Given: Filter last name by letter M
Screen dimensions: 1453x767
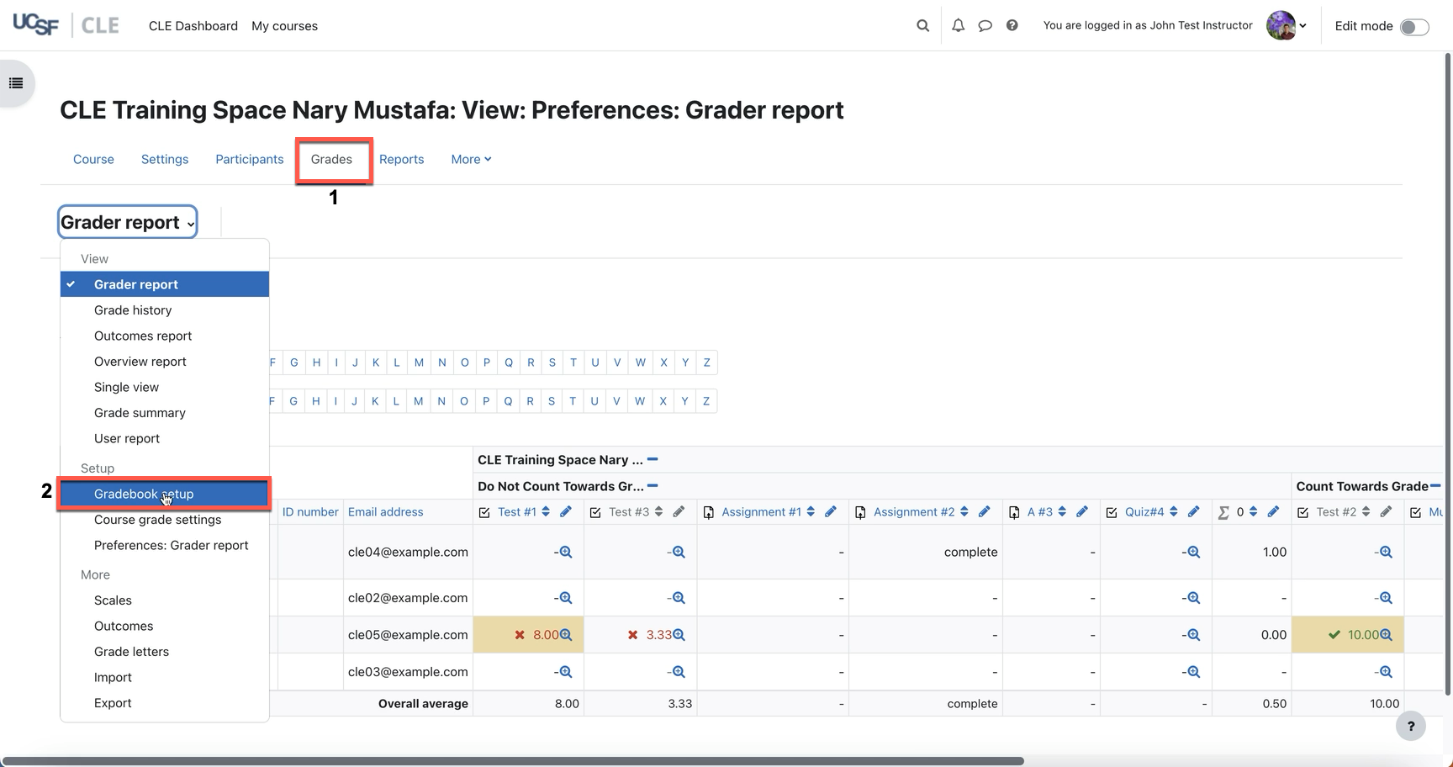Looking at the screenshot, I should coord(418,401).
